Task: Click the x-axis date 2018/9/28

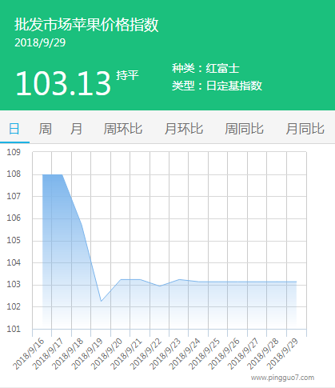Action: pyautogui.click(x=263, y=354)
